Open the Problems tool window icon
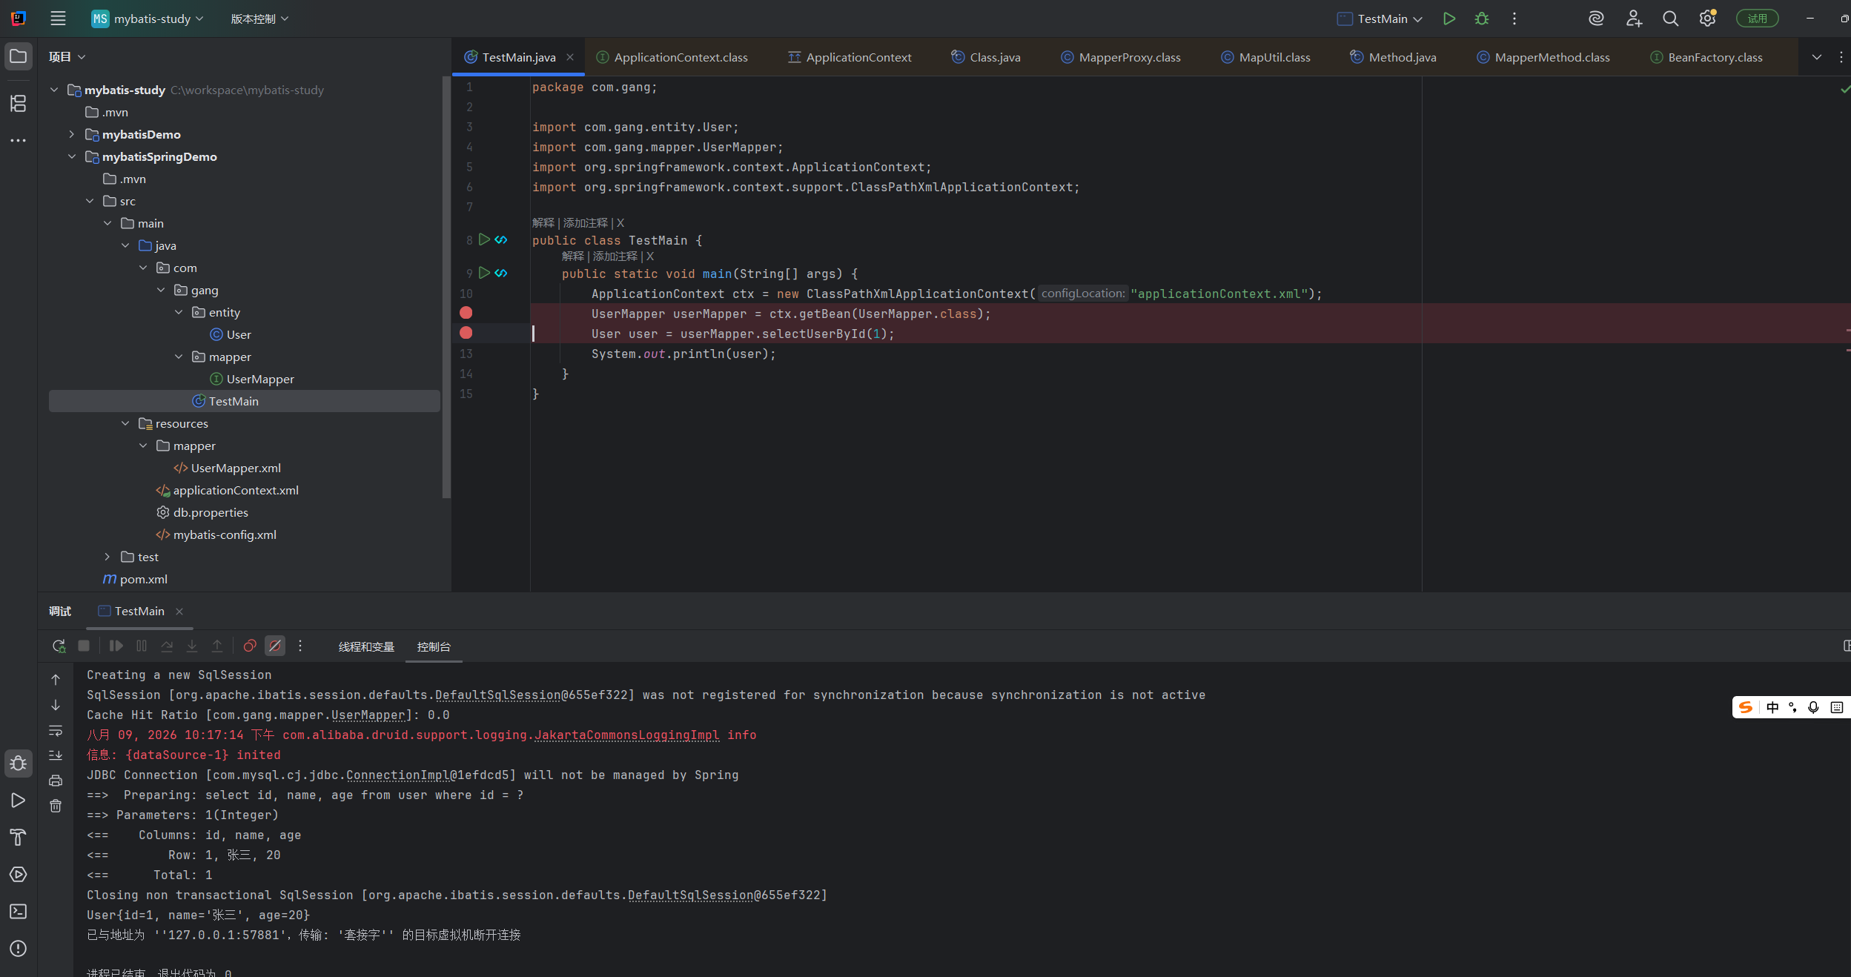The width and height of the screenshot is (1851, 977). pos(19,949)
